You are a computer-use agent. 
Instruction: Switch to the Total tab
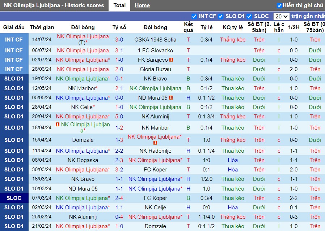119,5
